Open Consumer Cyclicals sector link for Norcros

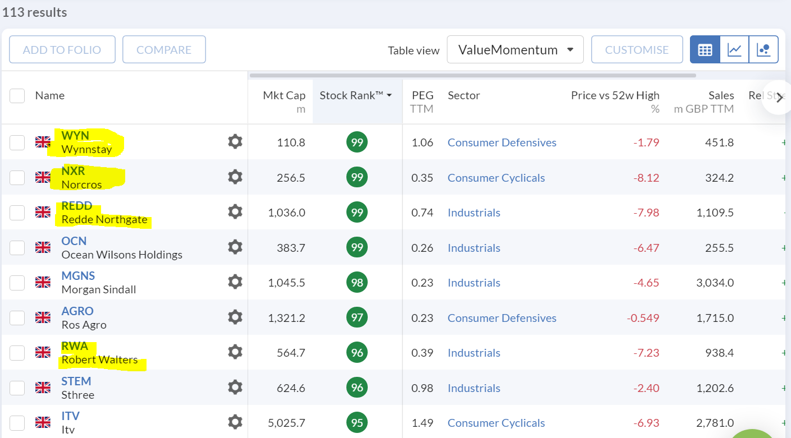coord(496,178)
